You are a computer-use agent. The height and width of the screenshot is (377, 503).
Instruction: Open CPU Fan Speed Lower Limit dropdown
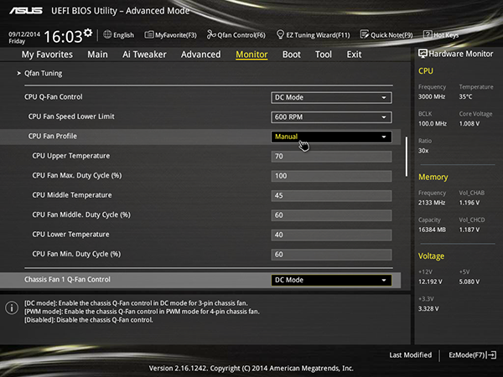331,117
